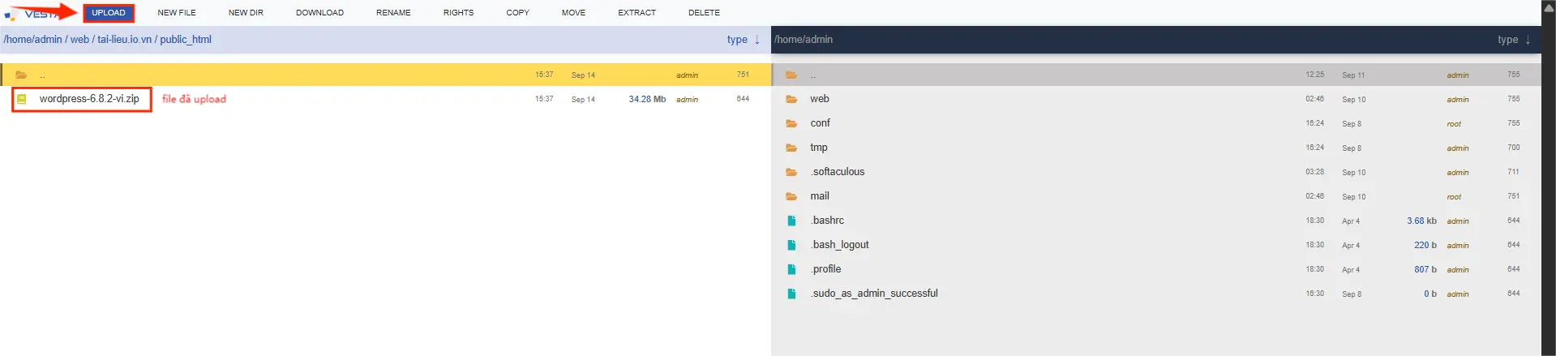The width and height of the screenshot is (1556, 356).
Task: Click the 700 permission of tmp folder
Action: pyautogui.click(x=1513, y=148)
